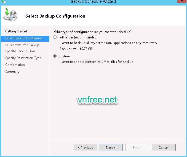Viewport: 187px width, 157px height.
Task: Go to Confirmation step
Action: click(15, 65)
